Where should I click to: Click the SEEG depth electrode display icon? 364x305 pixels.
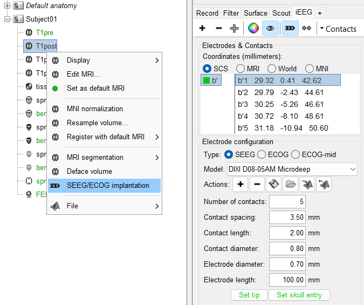tap(290, 29)
